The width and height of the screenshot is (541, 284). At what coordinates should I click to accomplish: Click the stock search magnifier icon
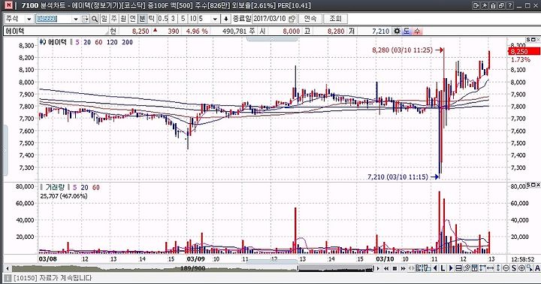point(94,19)
